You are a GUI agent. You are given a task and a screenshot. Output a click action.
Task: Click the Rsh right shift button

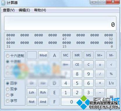(43, 92)
